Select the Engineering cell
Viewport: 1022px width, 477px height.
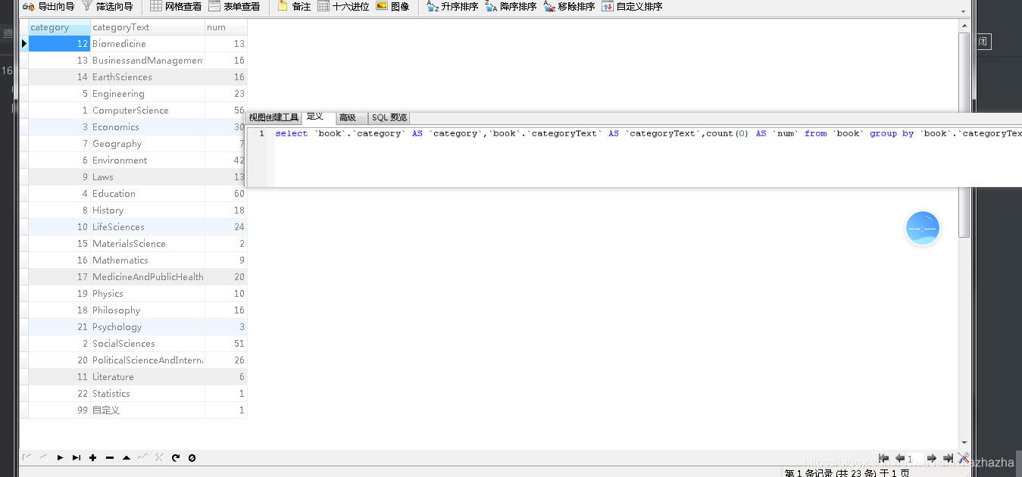coord(148,94)
